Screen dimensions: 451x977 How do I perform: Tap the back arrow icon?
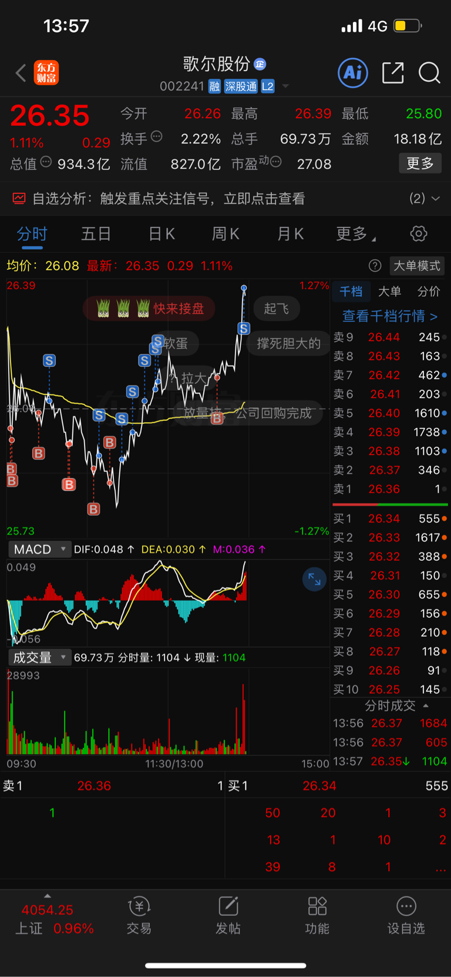coord(21,73)
